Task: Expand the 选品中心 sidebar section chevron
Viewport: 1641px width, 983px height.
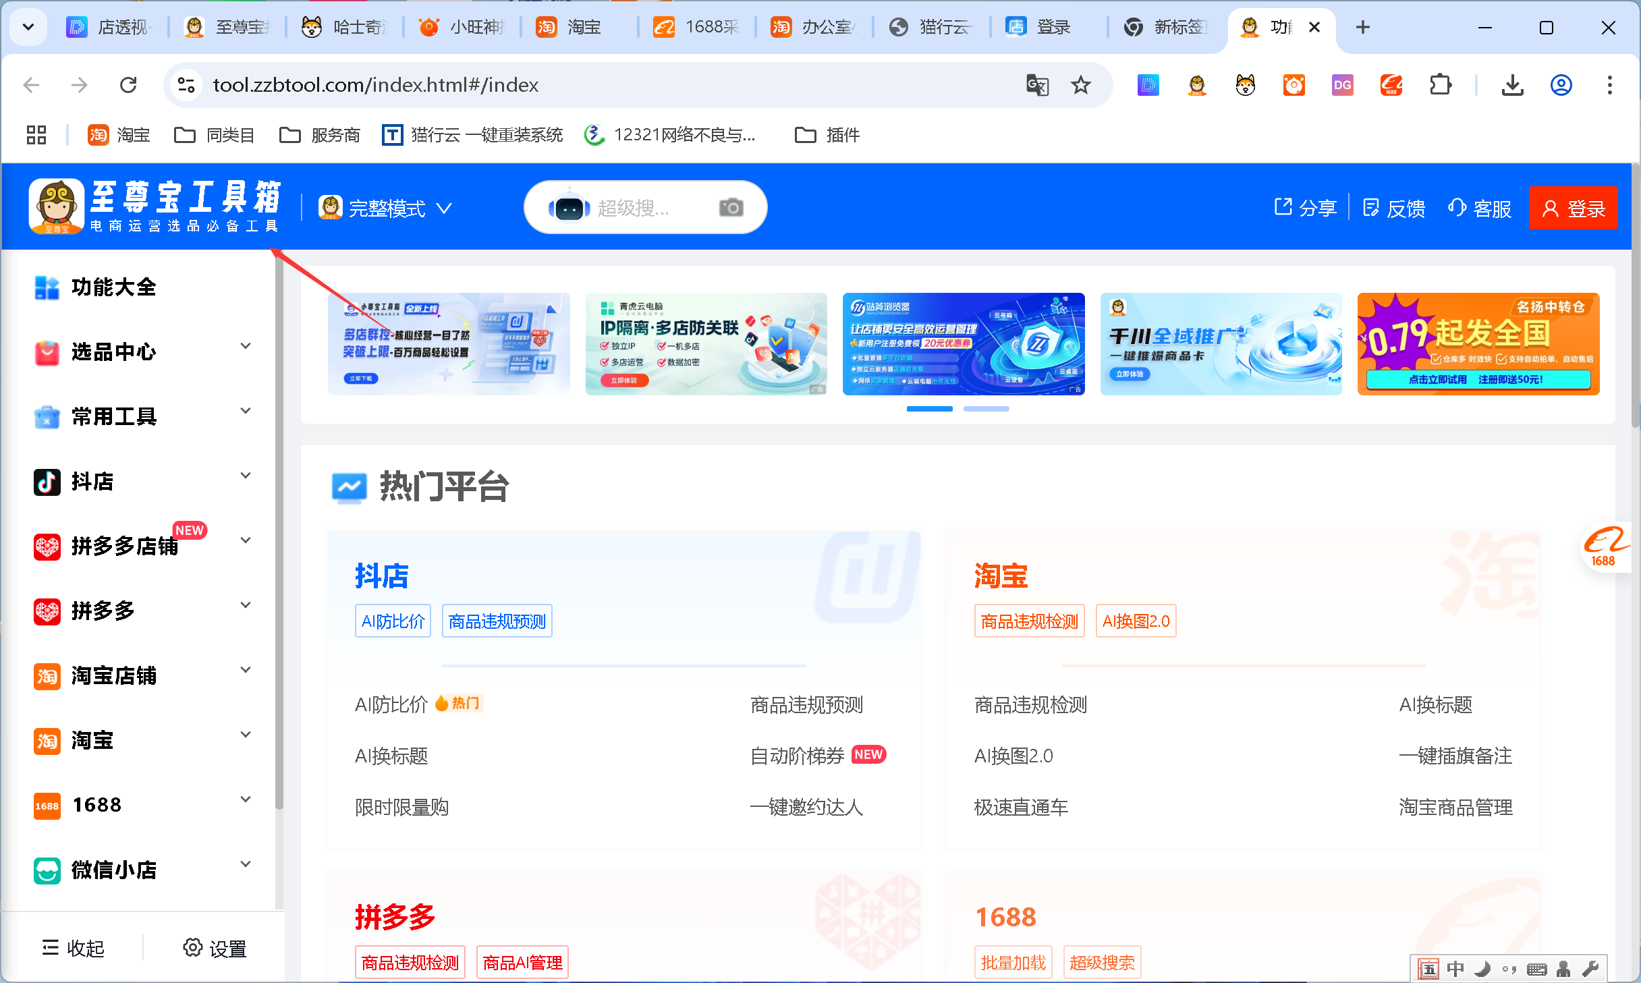Action: 246,346
